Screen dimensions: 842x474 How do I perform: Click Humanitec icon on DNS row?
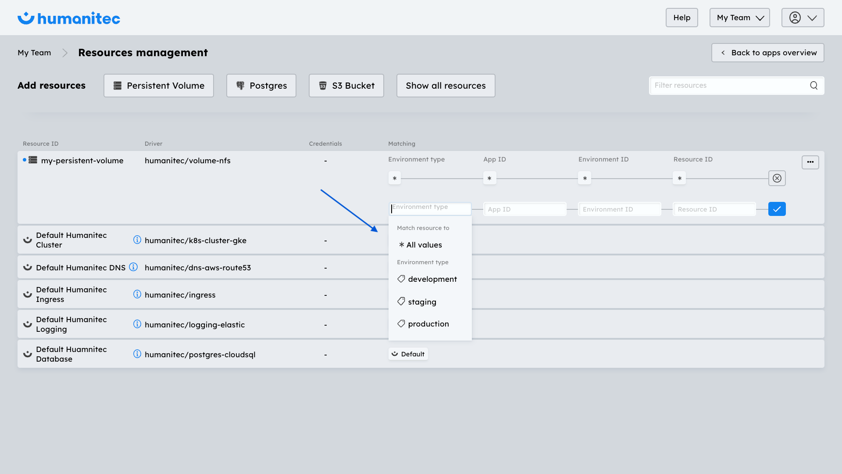tap(28, 267)
